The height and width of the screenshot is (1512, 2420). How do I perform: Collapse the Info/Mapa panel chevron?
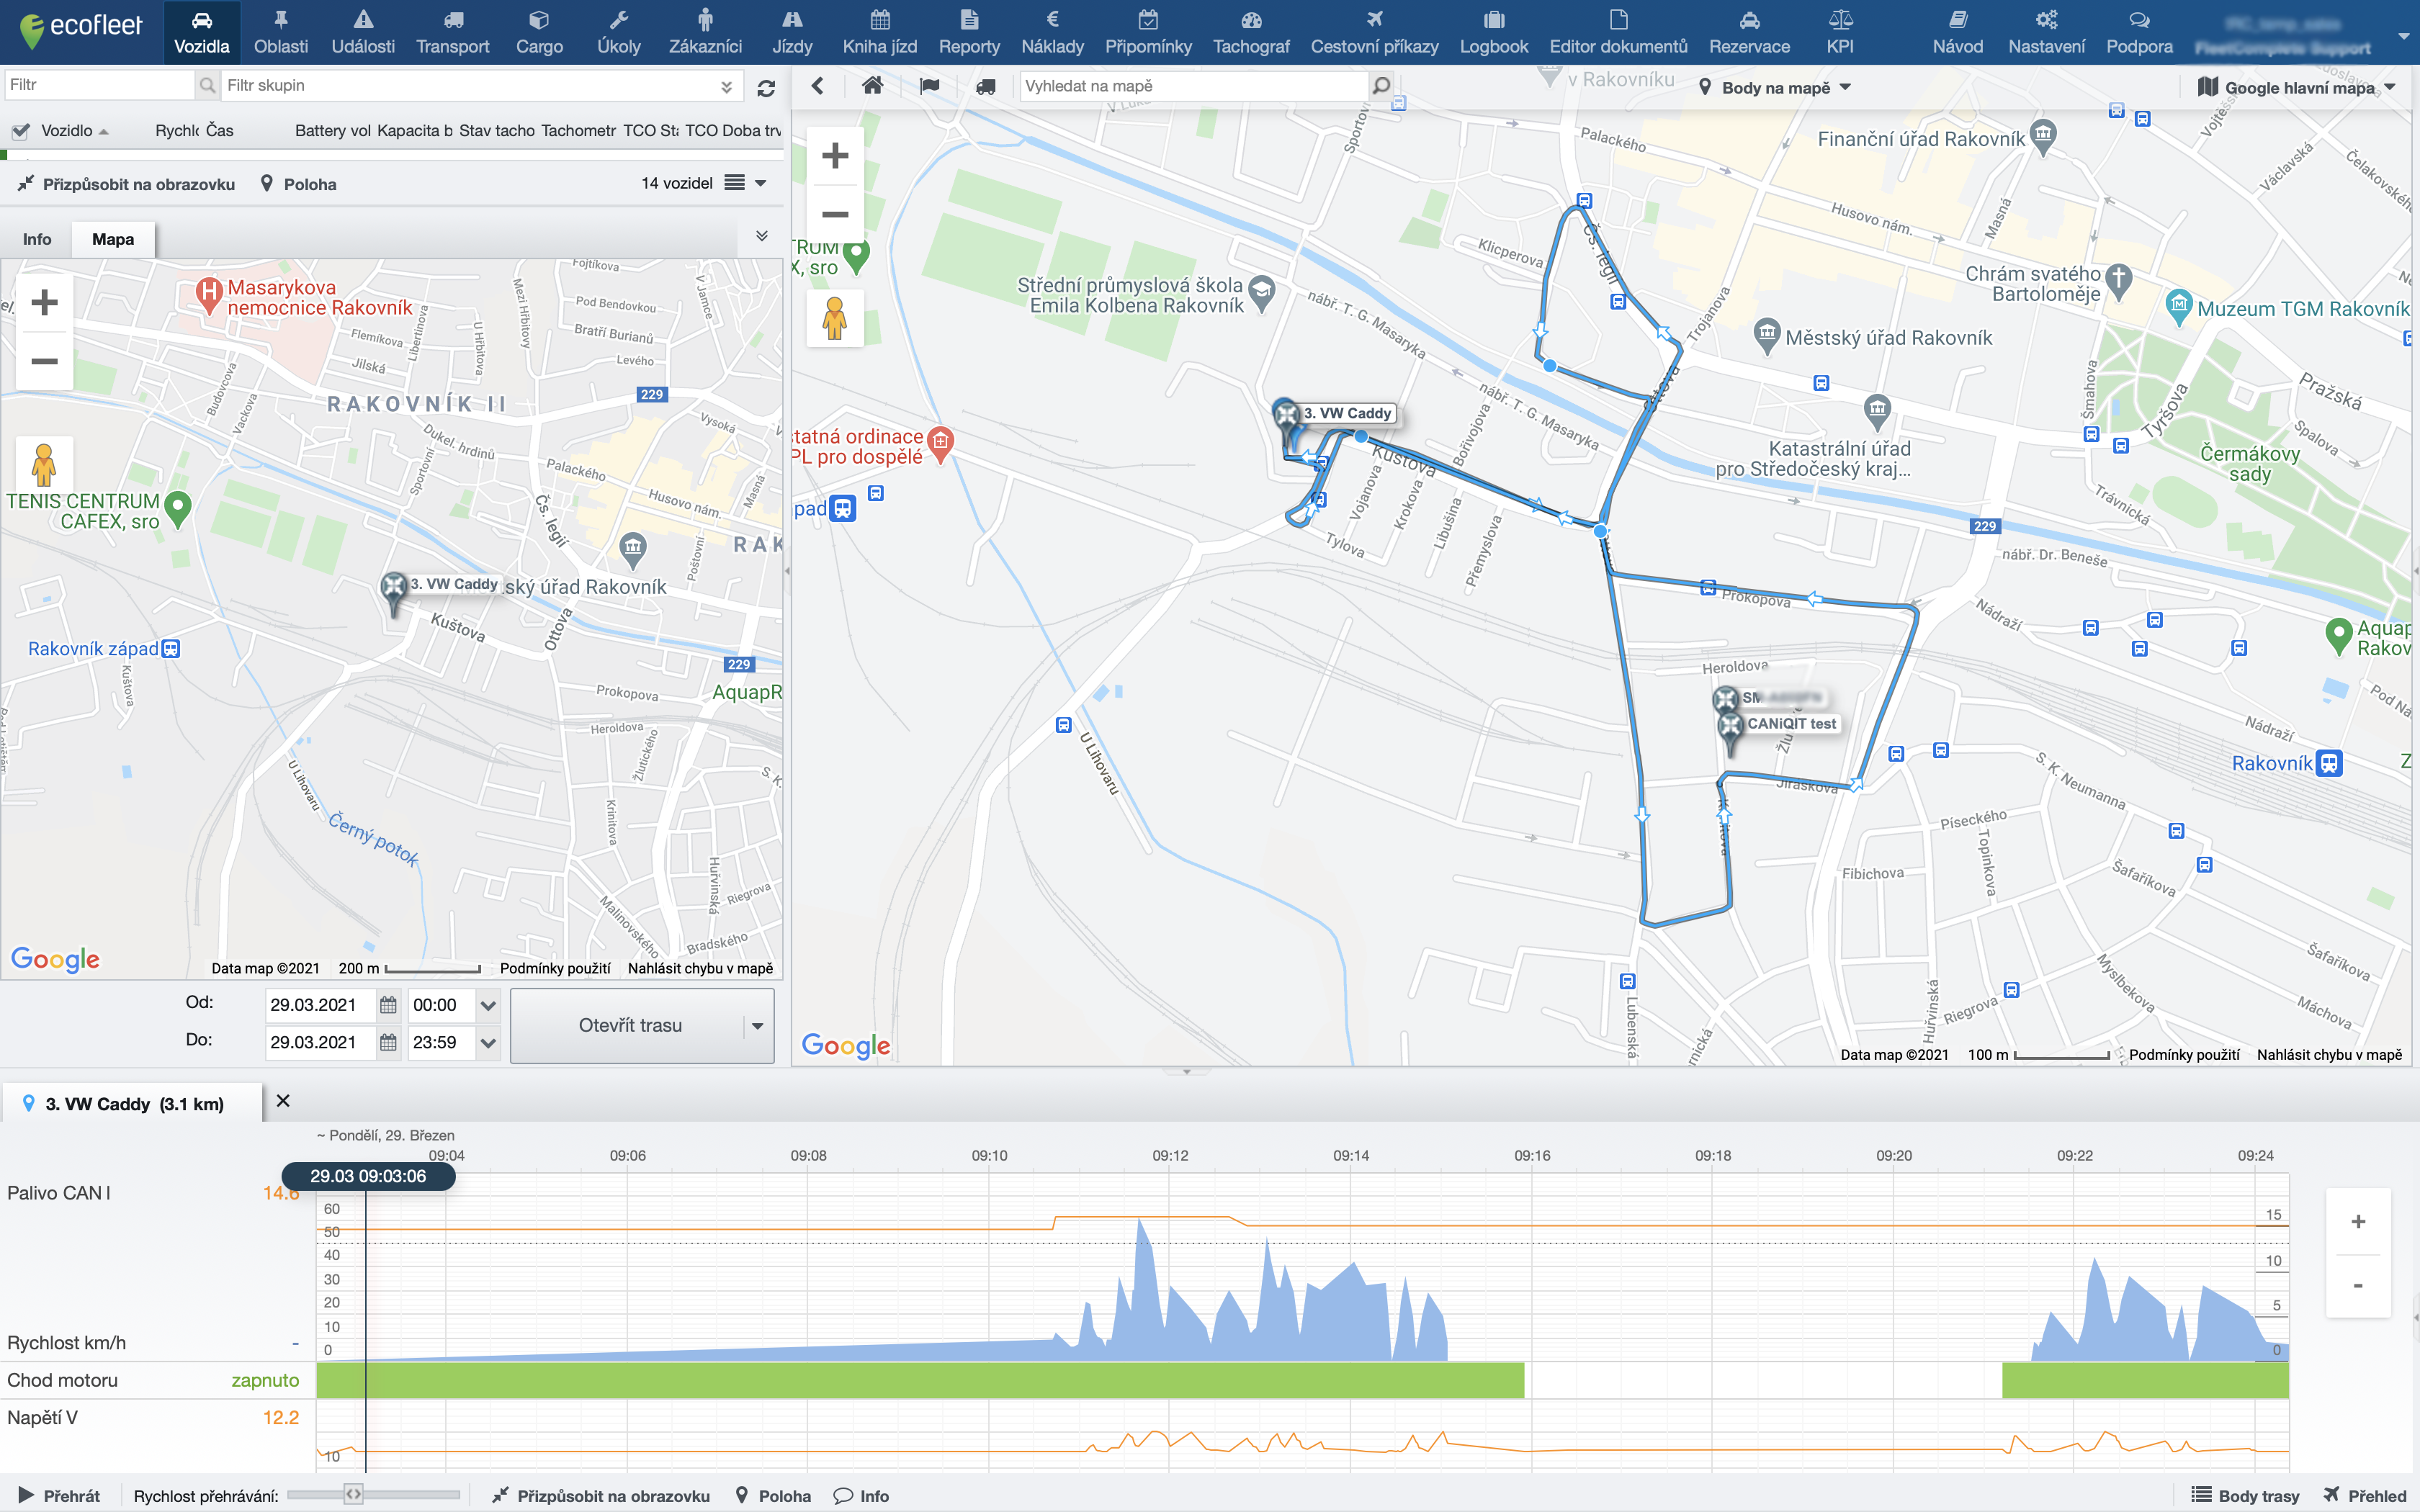(762, 237)
